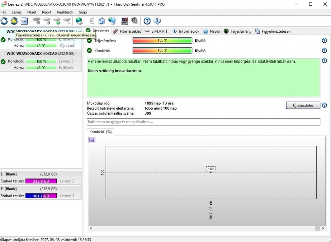Open the Beállítások menu
The image size is (331, 242).
click(x=65, y=12)
